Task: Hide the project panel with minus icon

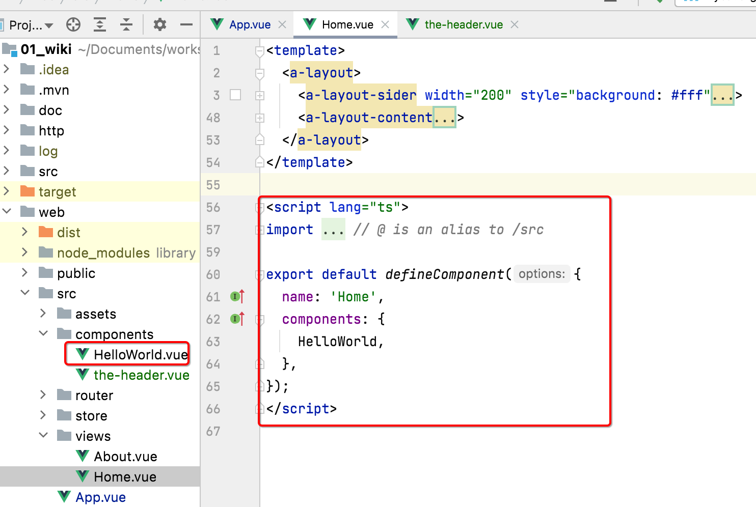Action: tap(186, 24)
